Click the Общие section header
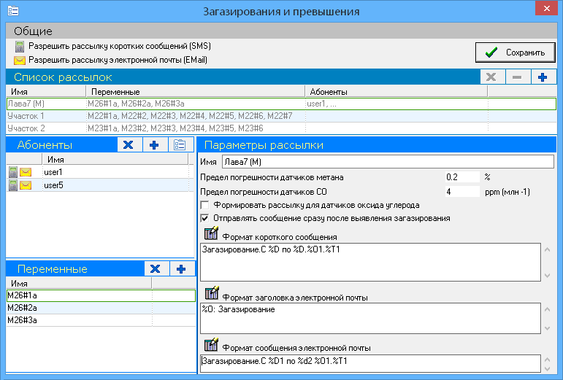563x380 pixels. tap(281, 31)
